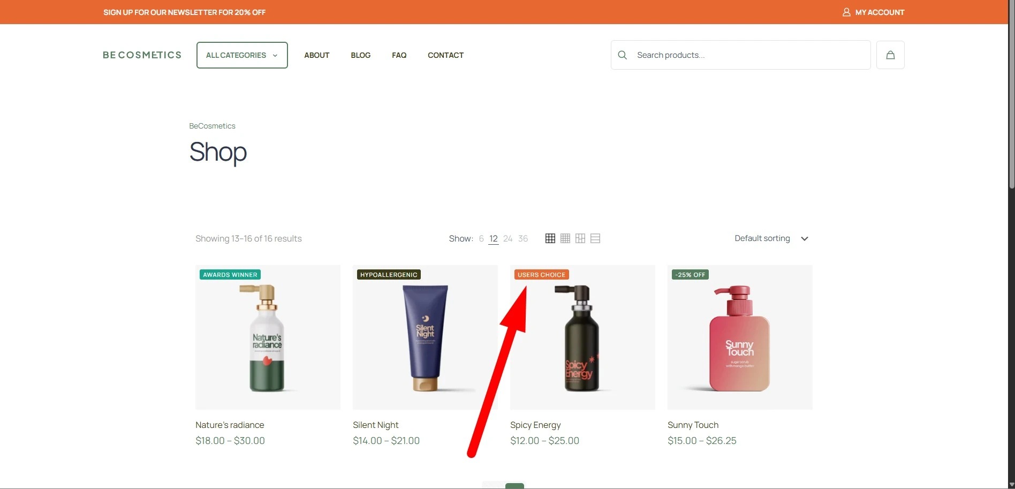Switch to the dense small-grid layout view
The image size is (1015, 489).
[x=565, y=238]
